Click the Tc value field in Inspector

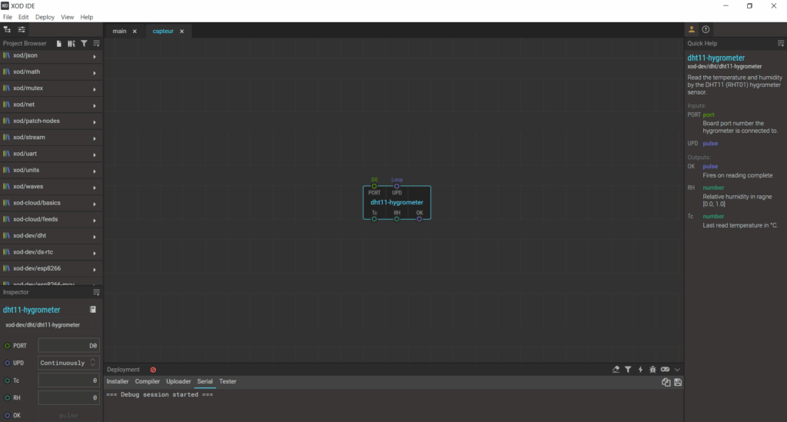coord(68,380)
